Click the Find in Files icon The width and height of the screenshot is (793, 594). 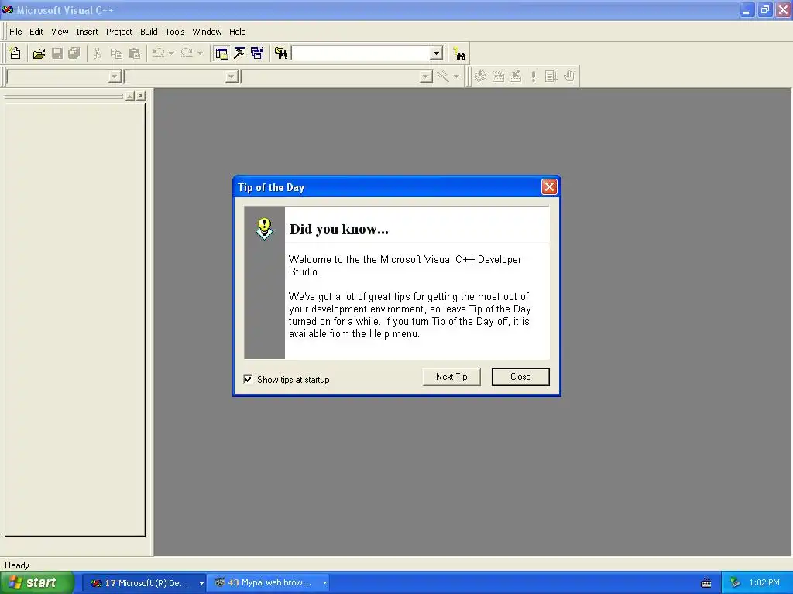click(281, 53)
